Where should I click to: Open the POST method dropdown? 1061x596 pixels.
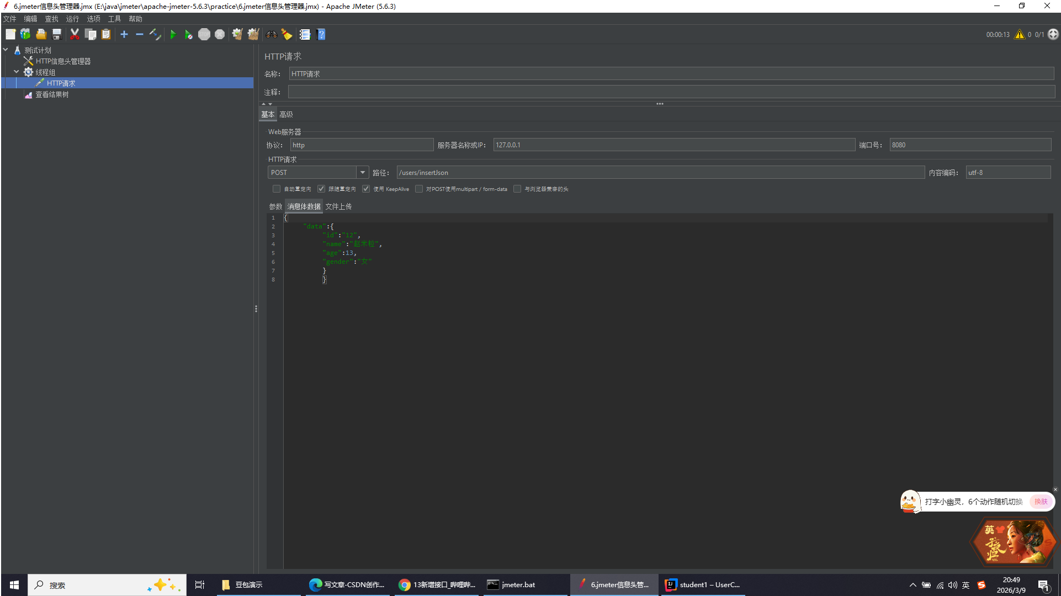362,173
